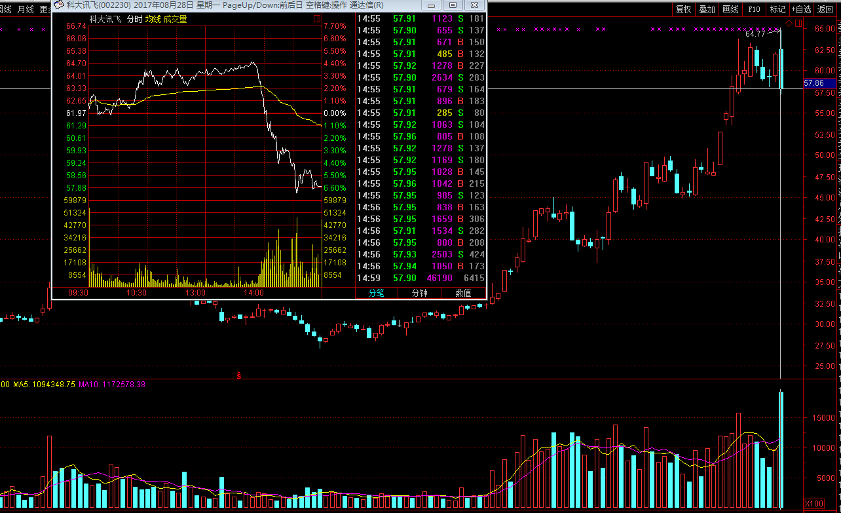Click the MA10: 1172578.38 indicator label

click(112, 385)
